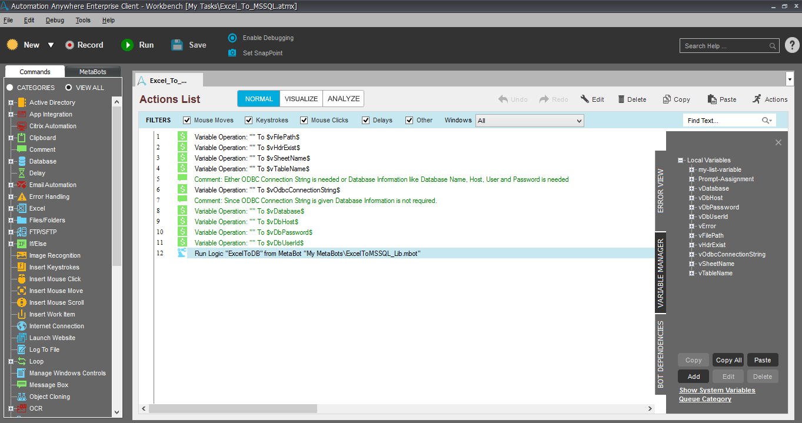The image size is (802, 423).
Task: Open the ERROR VIEW side tab
Action: [660, 191]
